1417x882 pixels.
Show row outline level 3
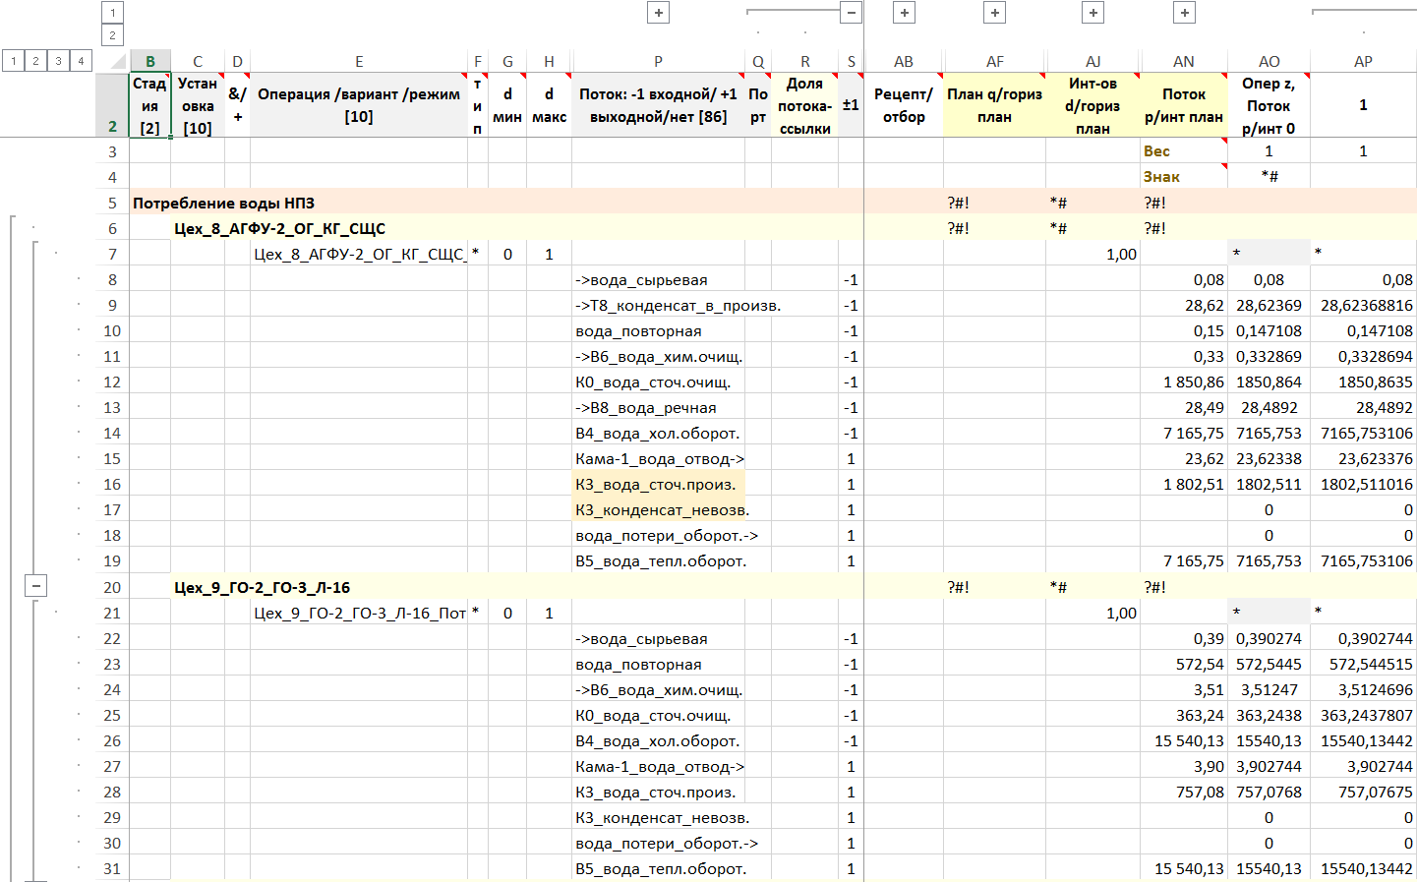pos(58,61)
